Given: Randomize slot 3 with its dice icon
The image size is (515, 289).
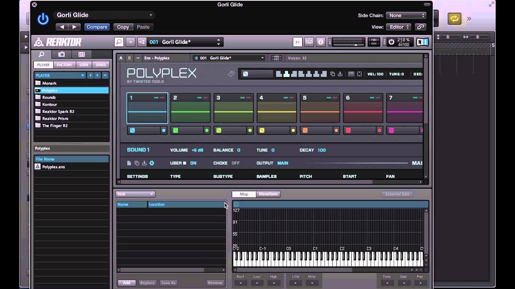Looking at the screenshot, I should click(x=218, y=130).
